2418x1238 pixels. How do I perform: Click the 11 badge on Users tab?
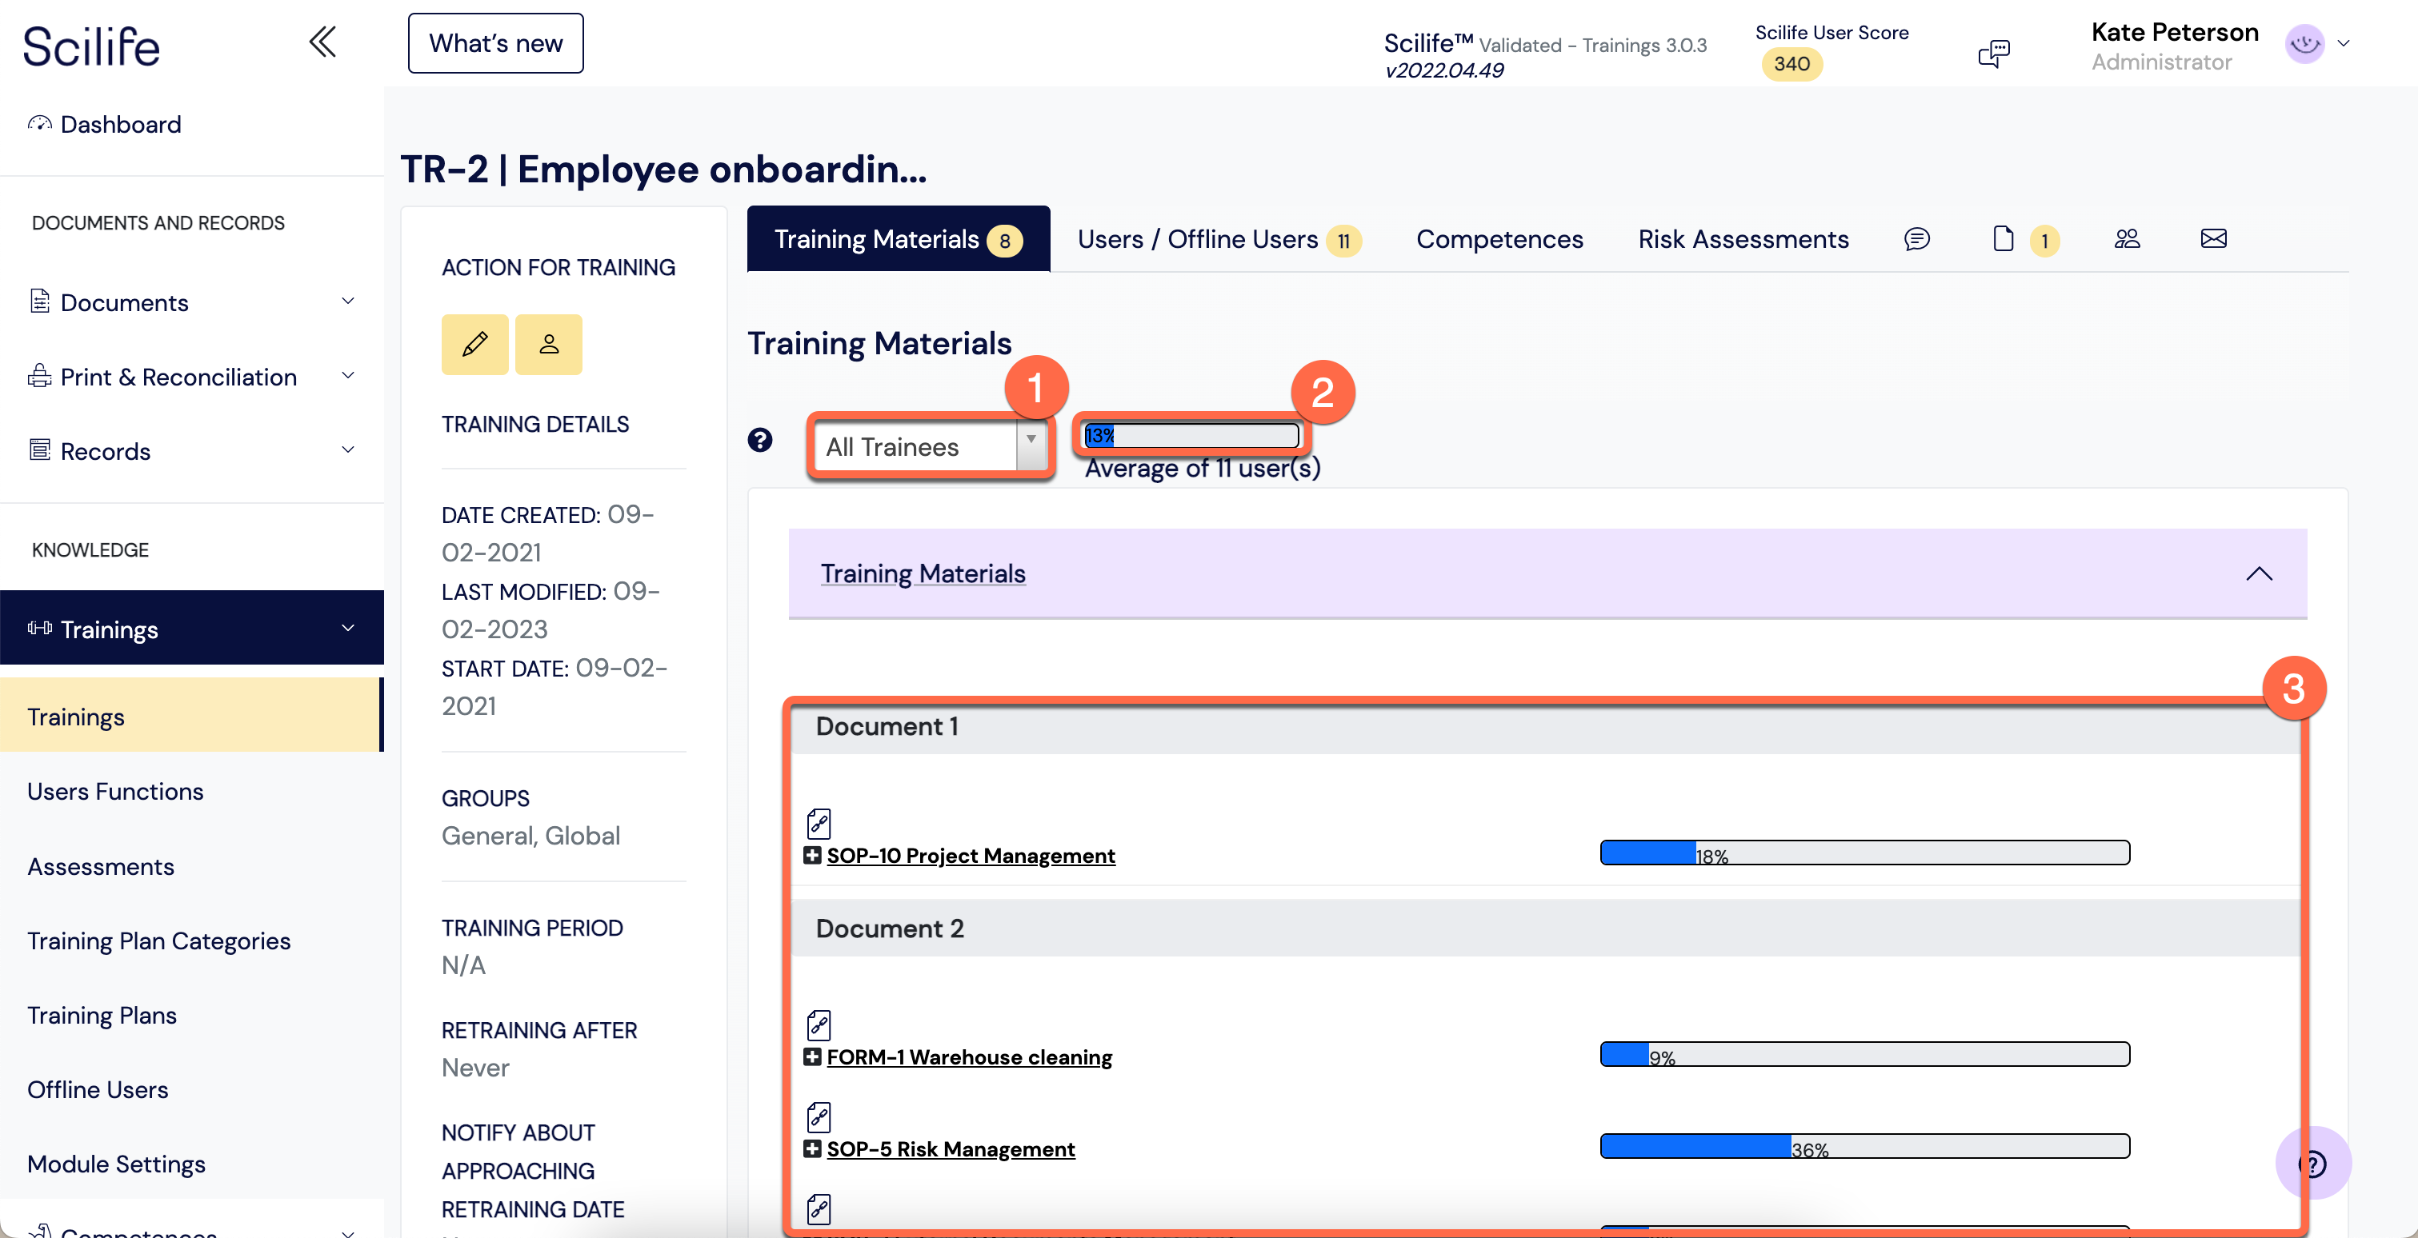tap(1343, 241)
